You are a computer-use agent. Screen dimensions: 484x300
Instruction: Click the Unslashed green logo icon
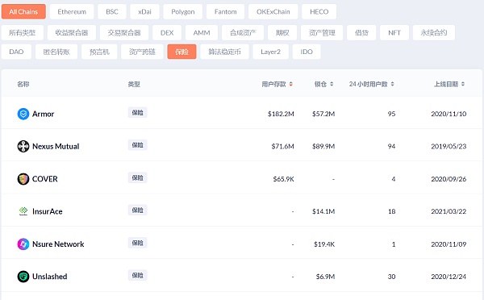coord(23,277)
